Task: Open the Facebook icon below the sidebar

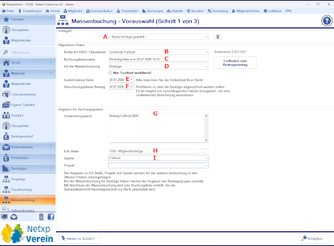Action: pos(51,217)
